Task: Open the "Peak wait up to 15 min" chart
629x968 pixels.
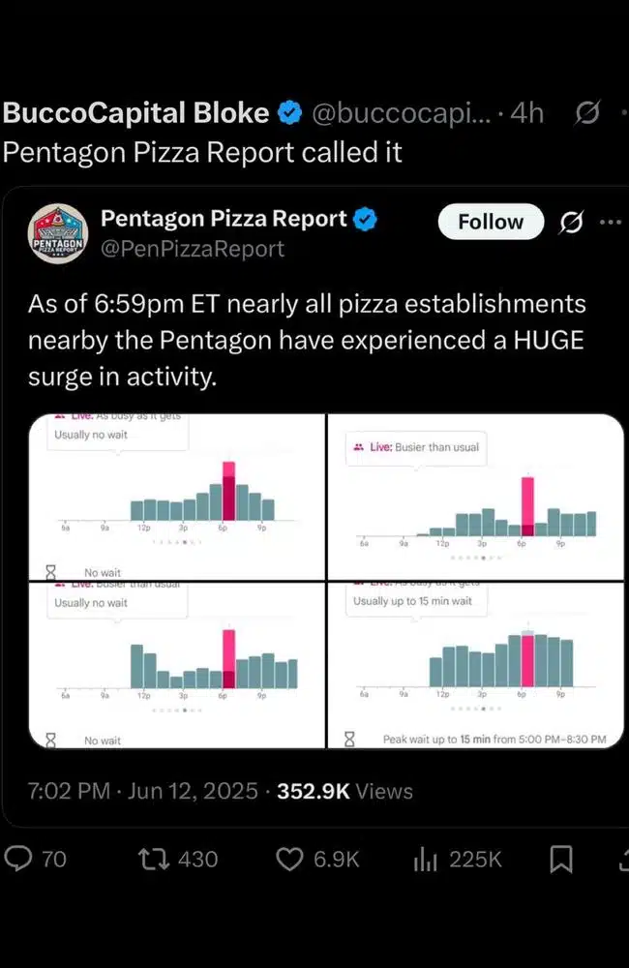Action: (476, 666)
